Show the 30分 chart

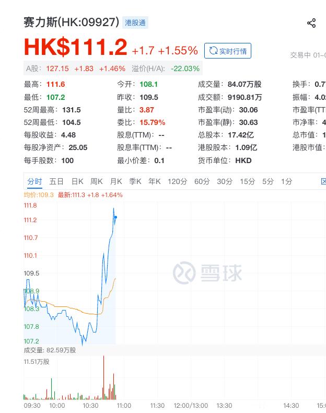pos(225,181)
